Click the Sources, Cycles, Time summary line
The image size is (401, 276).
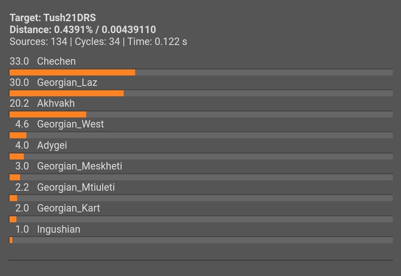98,42
